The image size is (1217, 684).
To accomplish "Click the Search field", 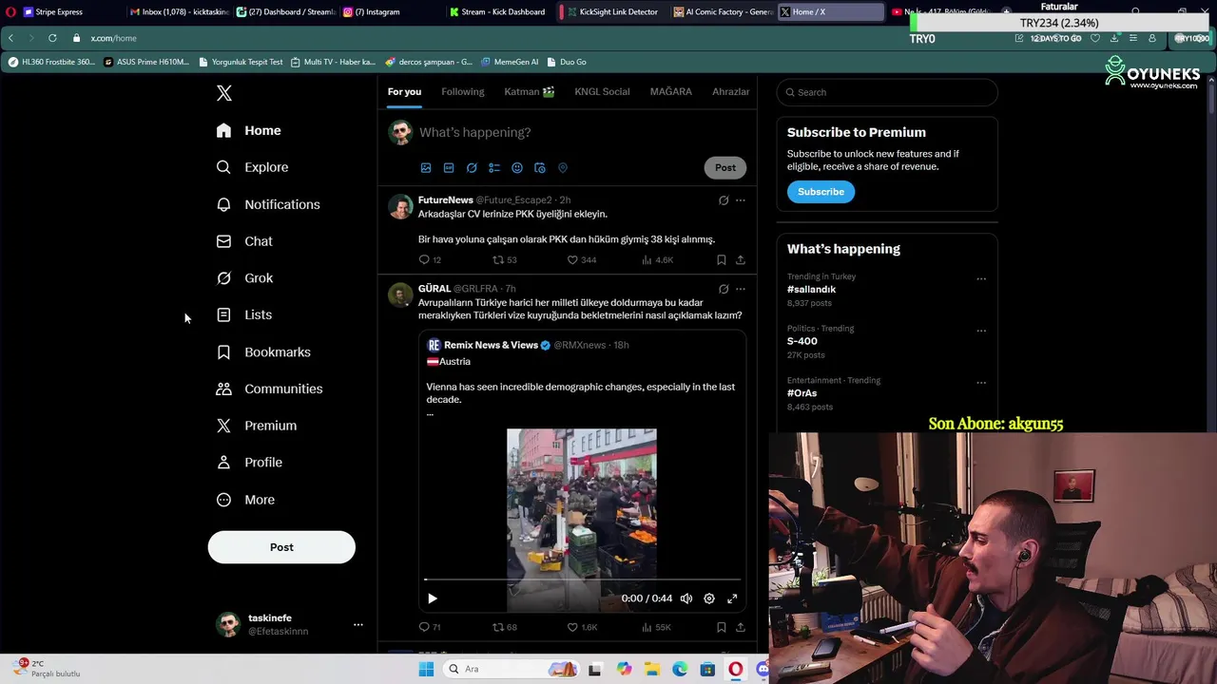I will (x=887, y=92).
